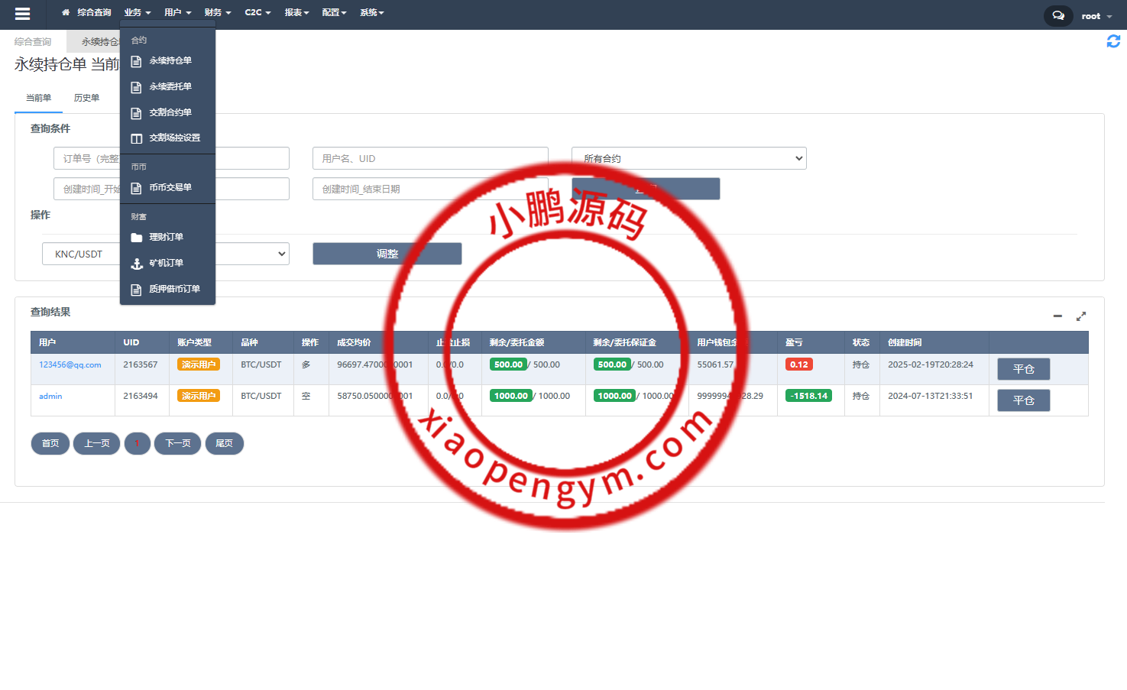Expand the 所有合约 contract dropdown

688,158
